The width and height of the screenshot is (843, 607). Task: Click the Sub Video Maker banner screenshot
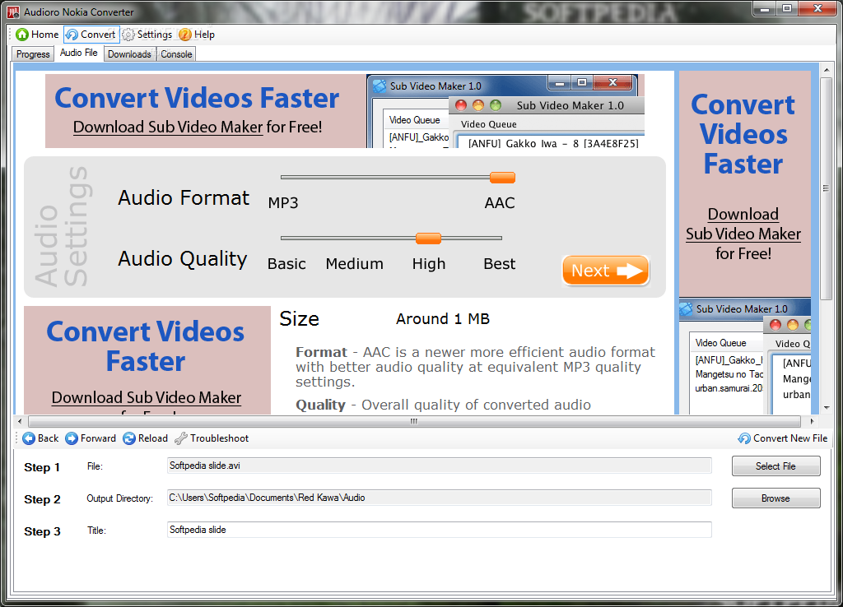505,111
